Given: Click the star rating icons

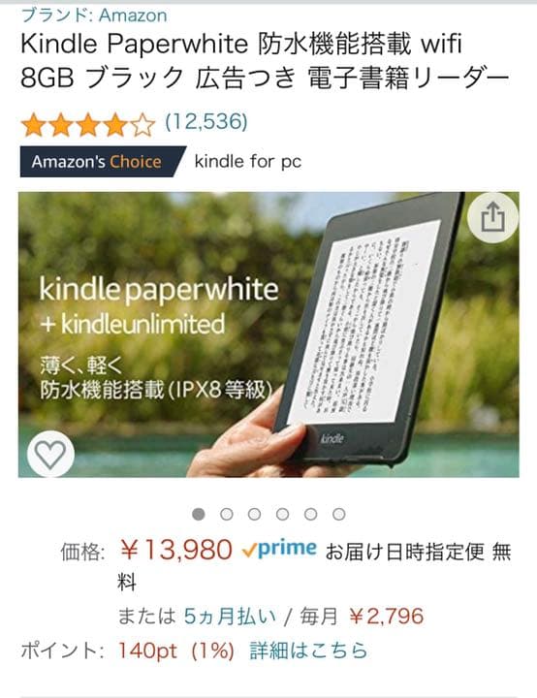Looking at the screenshot, I should (88, 124).
